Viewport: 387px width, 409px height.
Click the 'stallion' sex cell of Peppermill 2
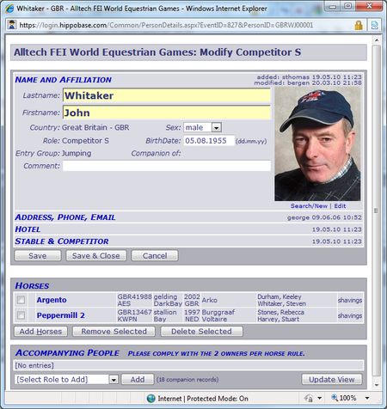[165, 312]
